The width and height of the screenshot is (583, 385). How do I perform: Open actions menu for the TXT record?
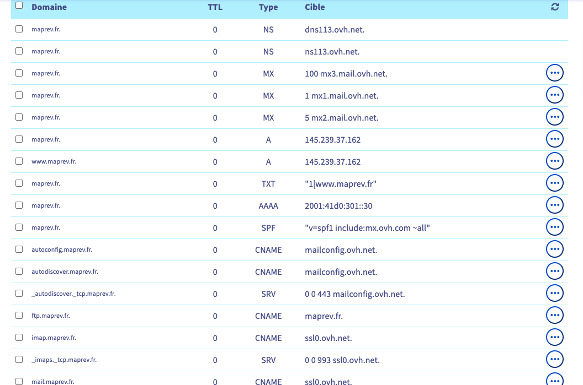click(554, 183)
